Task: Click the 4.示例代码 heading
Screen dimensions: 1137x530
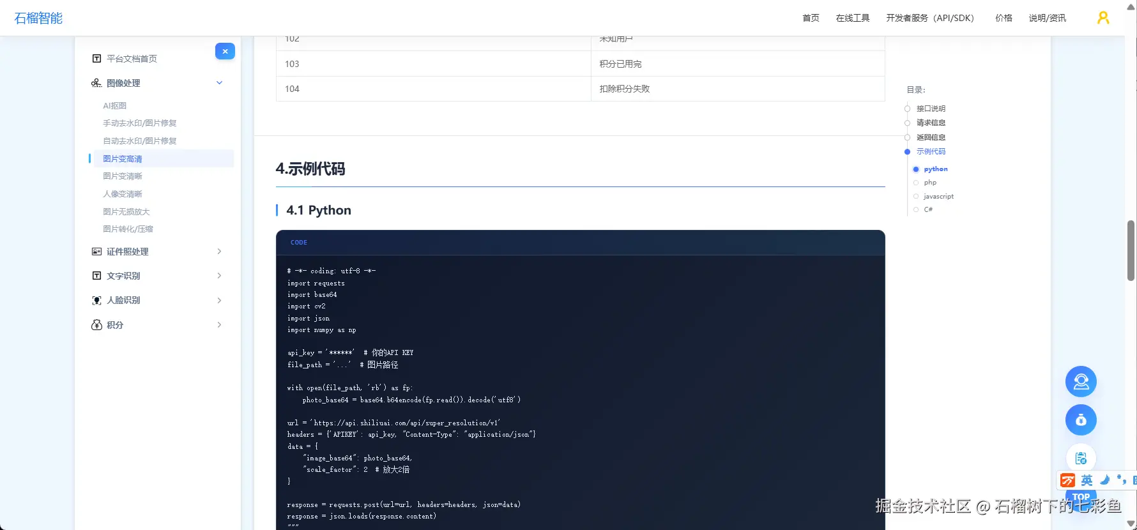Action: tap(310, 169)
